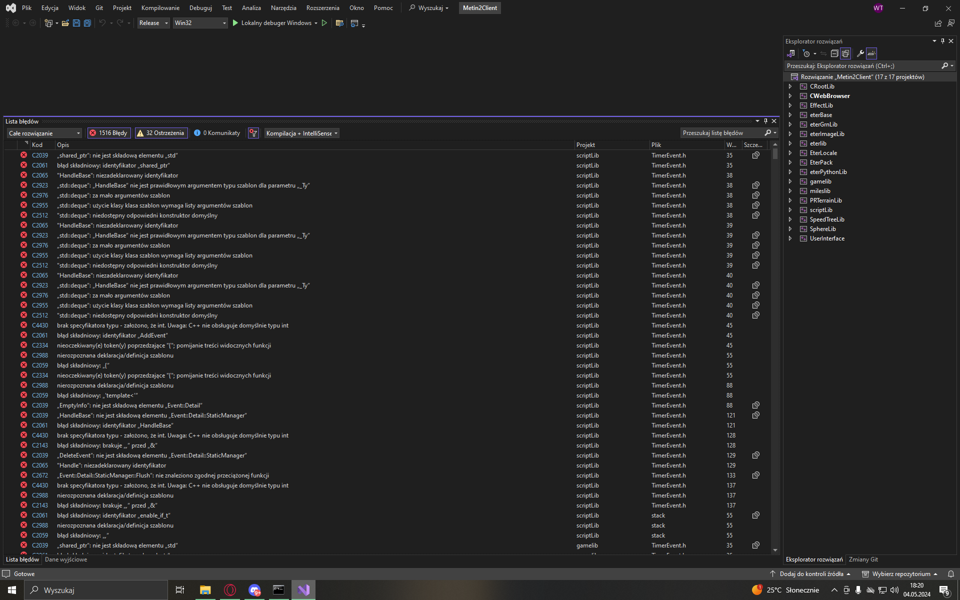This screenshot has width=960, height=600.
Task: Start without debugging with outlined play icon
Action: coord(324,23)
